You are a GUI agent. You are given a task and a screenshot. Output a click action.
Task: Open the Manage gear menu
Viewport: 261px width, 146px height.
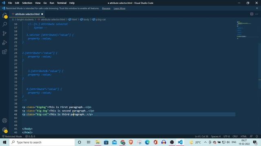(4, 130)
